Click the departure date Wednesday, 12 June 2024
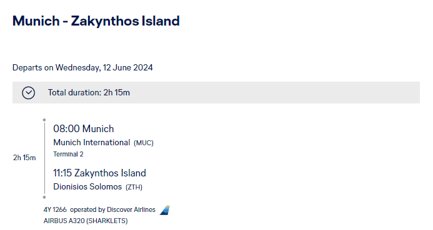This screenshot has height=230, width=433. (104, 67)
